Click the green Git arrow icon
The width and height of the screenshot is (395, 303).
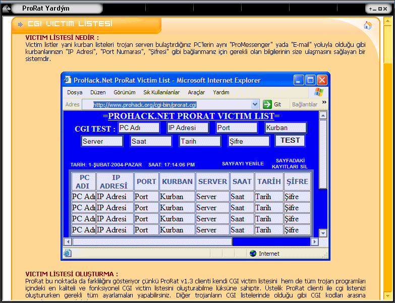pyautogui.click(x=267, y=104)
